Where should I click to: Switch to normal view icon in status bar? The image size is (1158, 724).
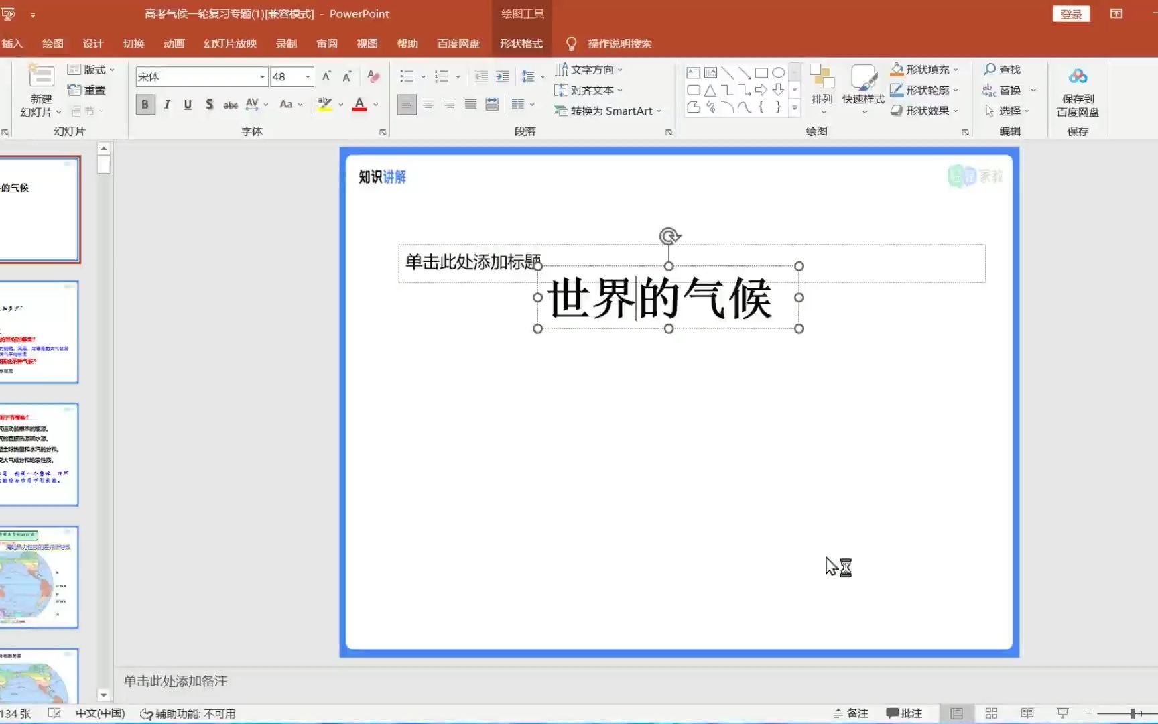[x=956, y=713]
